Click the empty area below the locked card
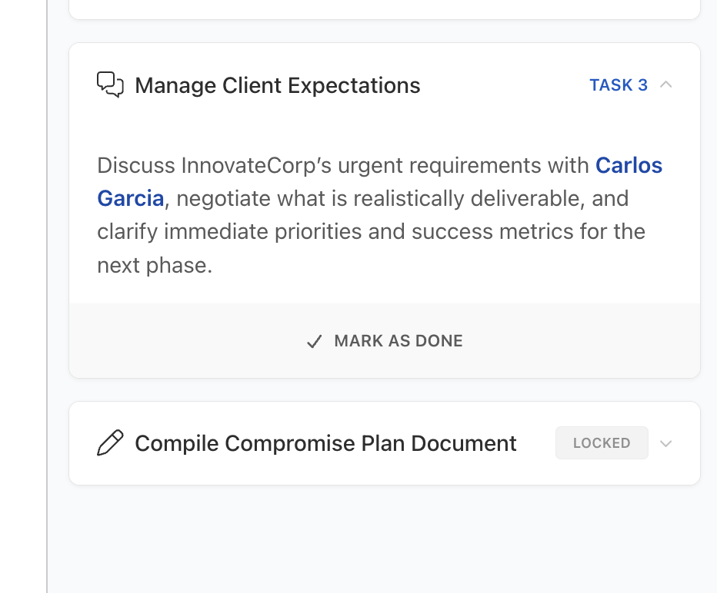This screenshot has width=717, height=593. [x=385, y=538]
